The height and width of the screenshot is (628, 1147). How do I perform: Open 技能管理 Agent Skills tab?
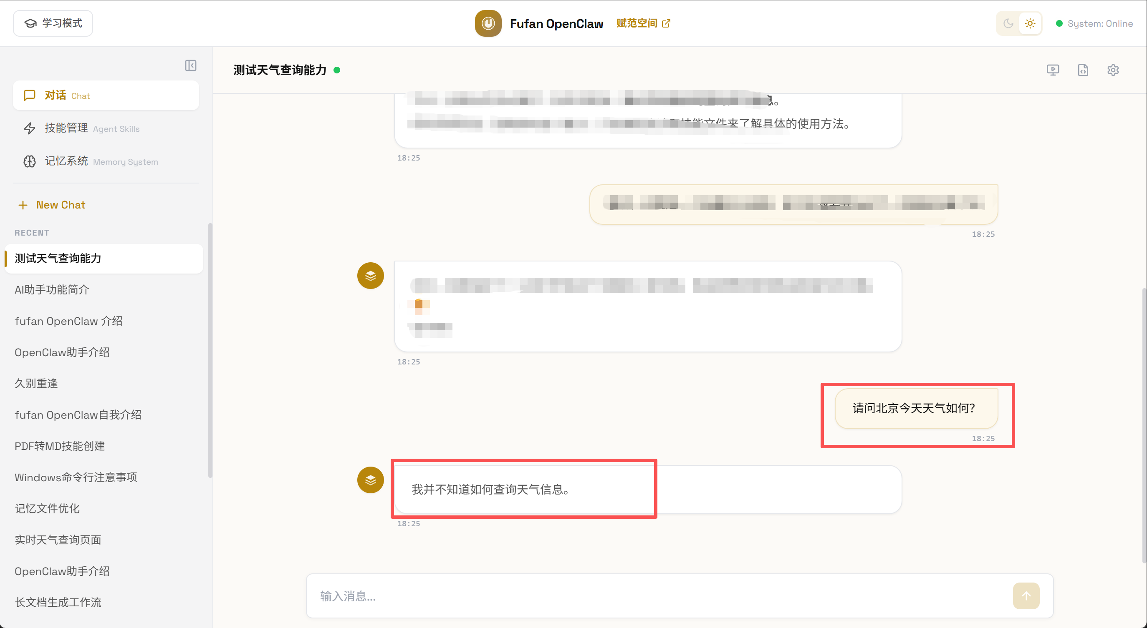point(106,128)
